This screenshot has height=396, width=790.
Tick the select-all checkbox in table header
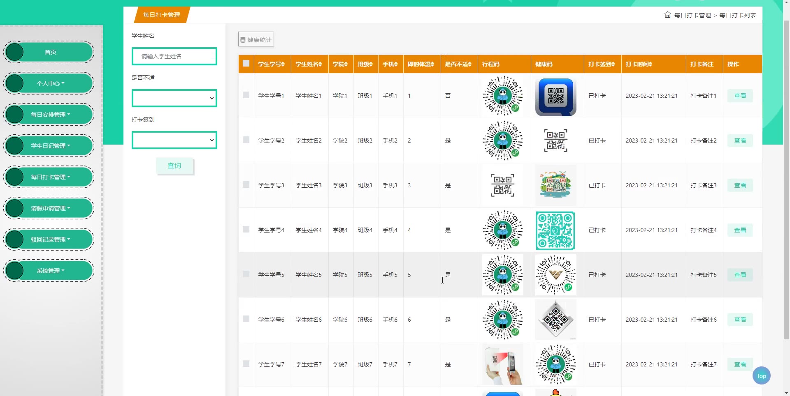tap(246, 63)
